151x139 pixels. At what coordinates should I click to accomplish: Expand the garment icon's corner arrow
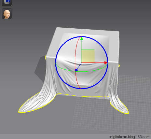point(11,5)
